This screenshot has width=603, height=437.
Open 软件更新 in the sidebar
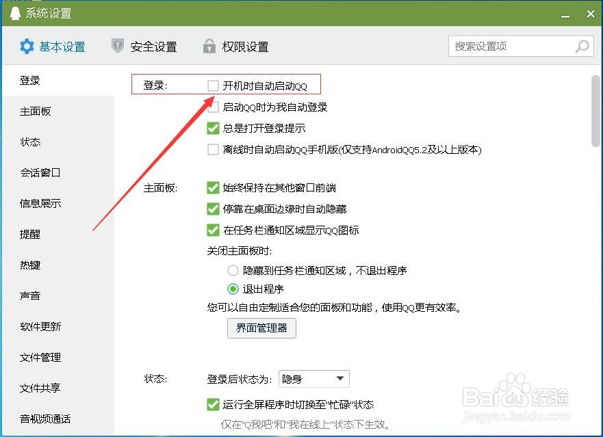point(58,326)
